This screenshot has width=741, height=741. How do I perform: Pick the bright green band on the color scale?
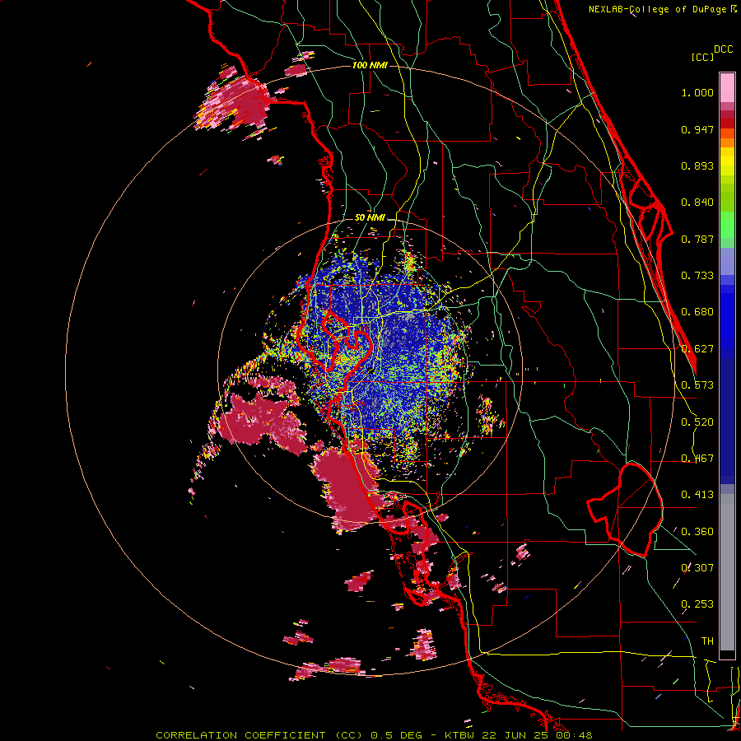pos(727,225)
